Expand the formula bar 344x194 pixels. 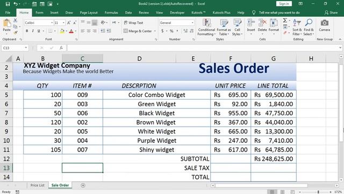point(340,48)
